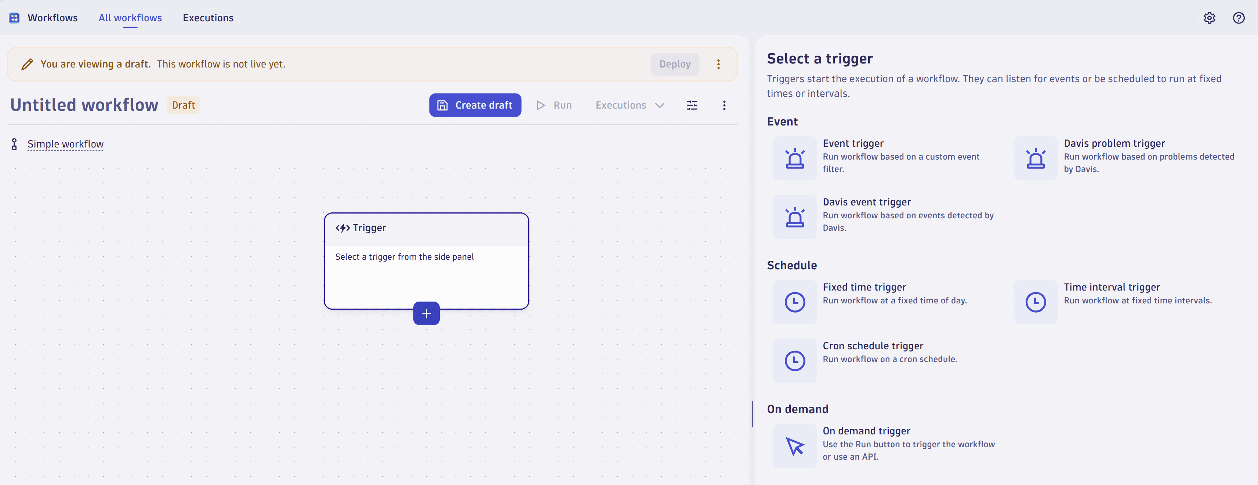The image size is (1258, 485).
Task: Click the 'On demand' section heading
Action: click(797, 409)
